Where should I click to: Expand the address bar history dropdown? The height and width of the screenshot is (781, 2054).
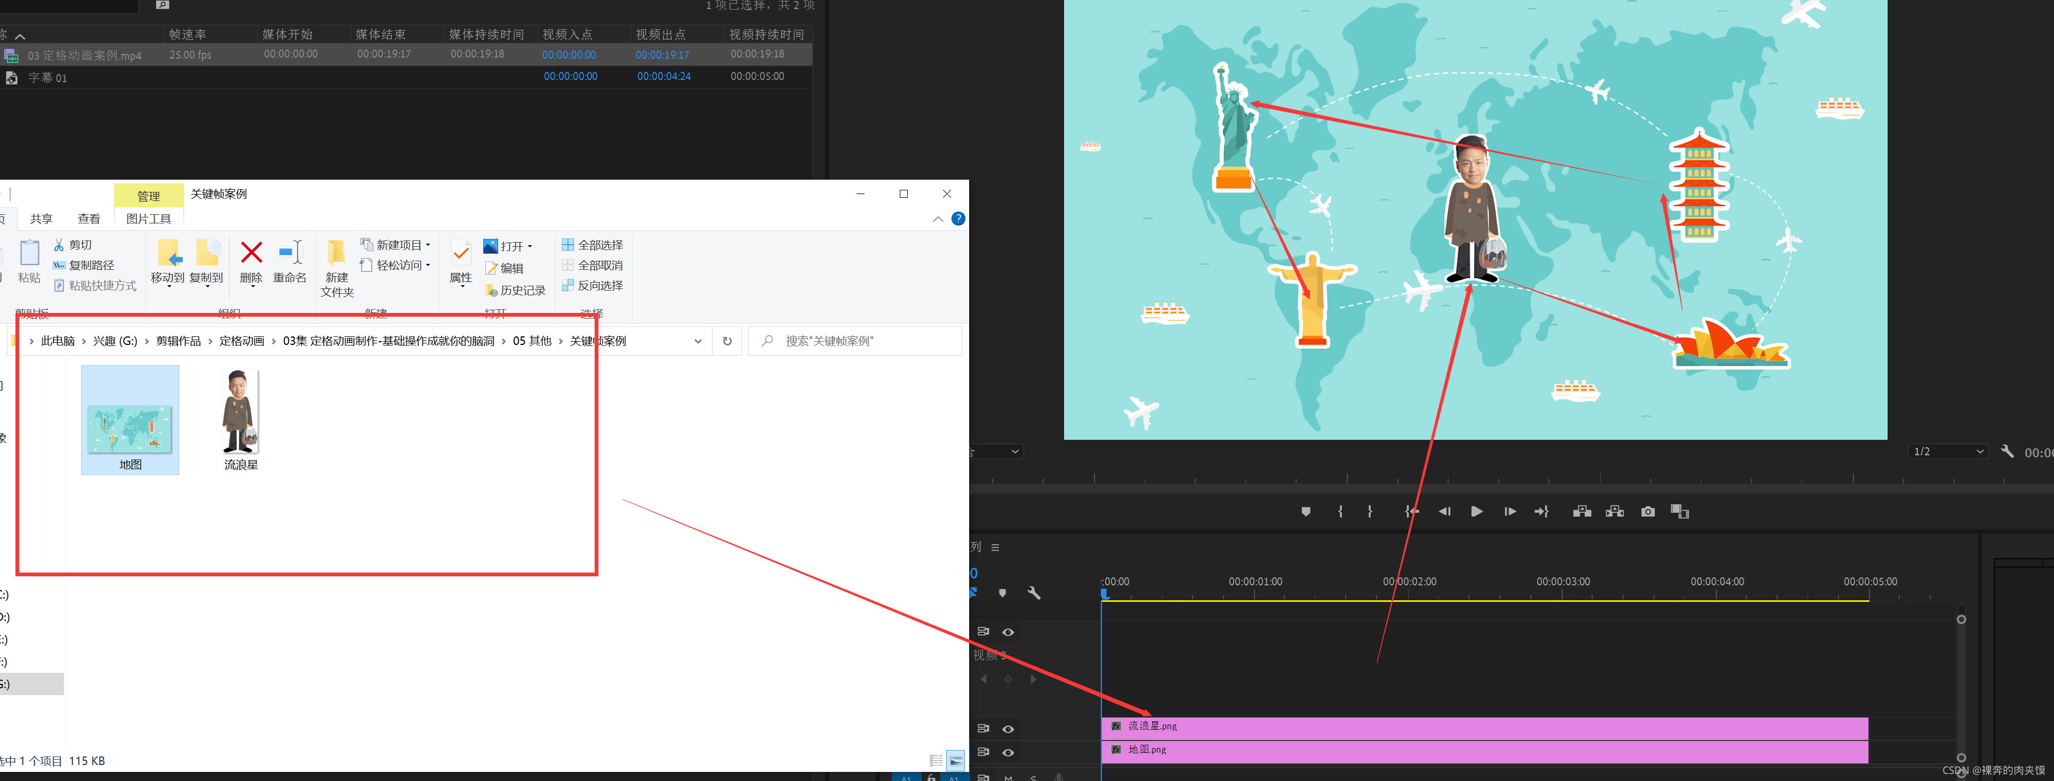[698, 341]
